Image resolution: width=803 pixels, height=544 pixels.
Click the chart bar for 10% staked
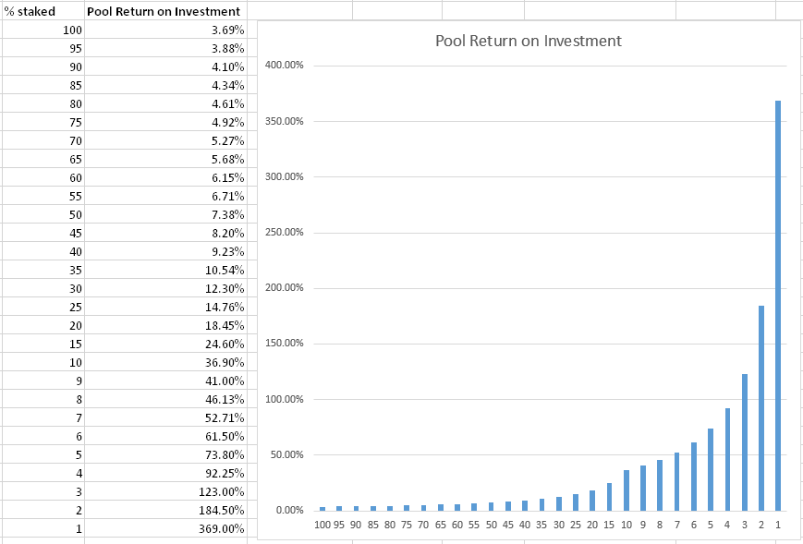pyautogui.click(x=627, y=490)
